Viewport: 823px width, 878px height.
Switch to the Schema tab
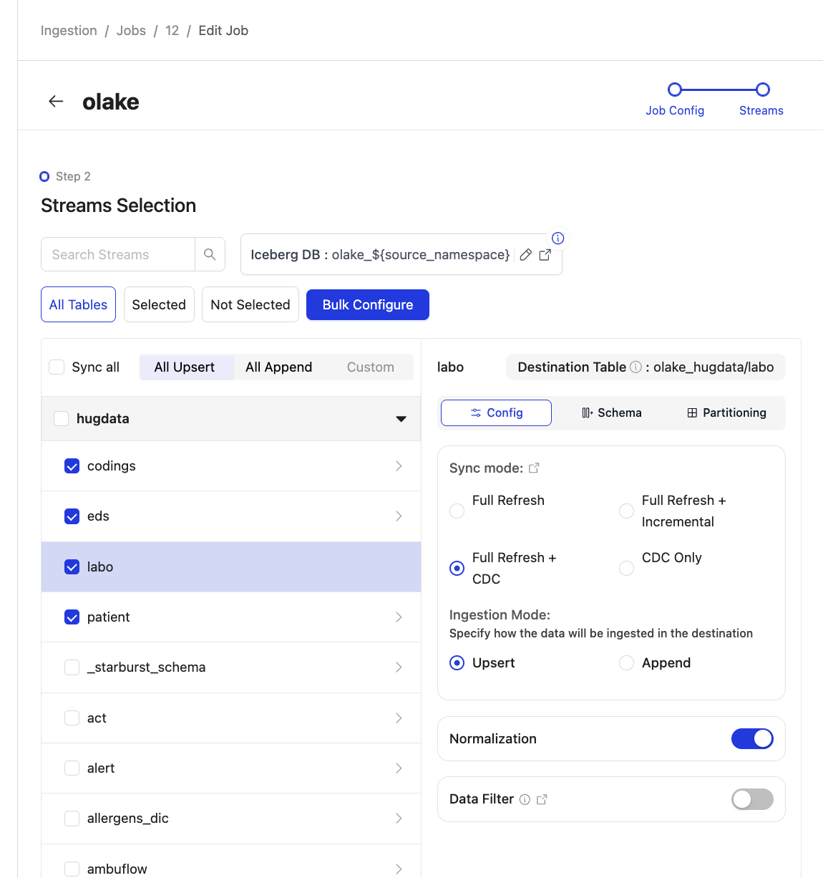pyautogui.click(x=611, y=413)
